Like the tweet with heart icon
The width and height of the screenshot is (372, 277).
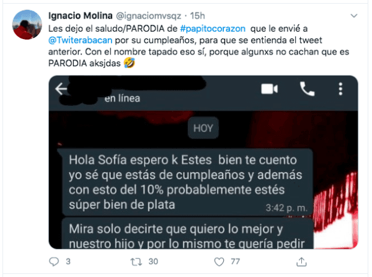tap(219, 262)
